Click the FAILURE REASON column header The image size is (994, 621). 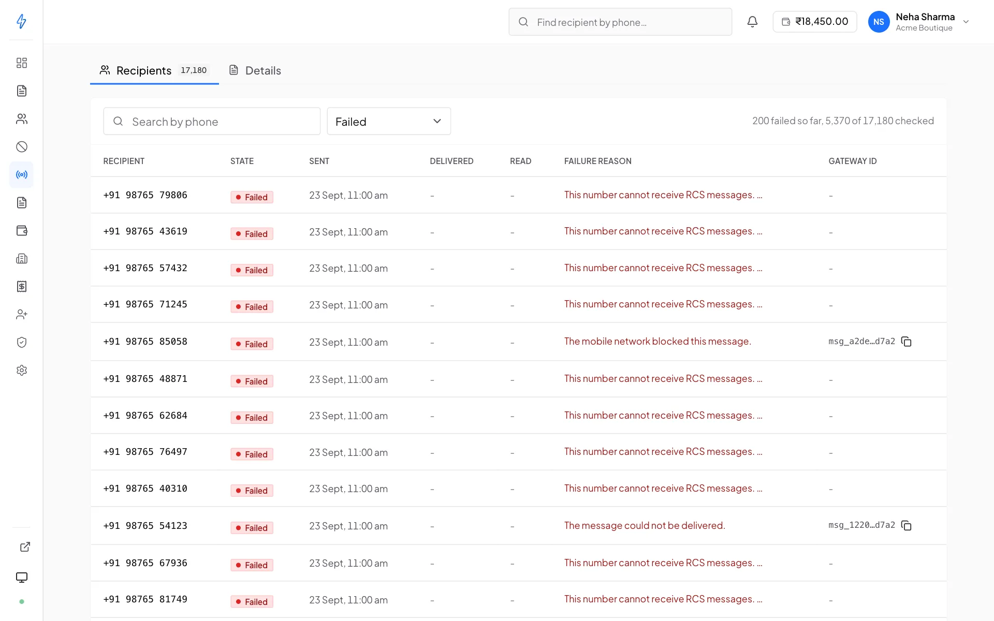coord(597,161)
